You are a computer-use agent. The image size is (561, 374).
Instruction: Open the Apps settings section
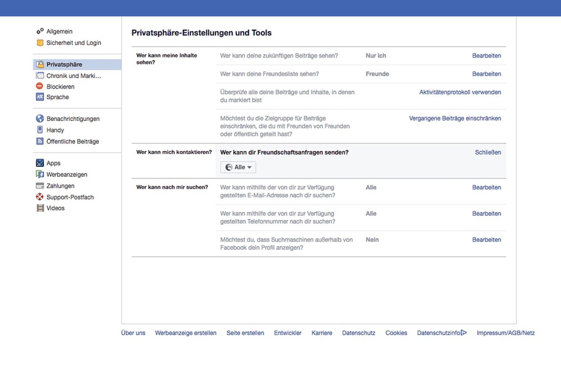coord(53,163)
